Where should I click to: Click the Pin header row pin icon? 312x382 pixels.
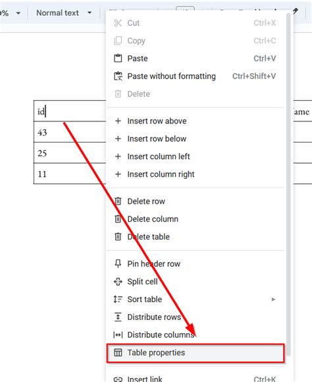point(118,264)
